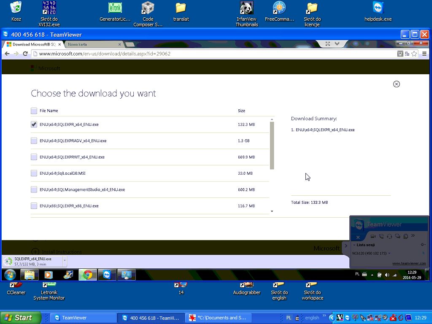Open TeamViewer chat bubble icon
Screen dimensions: 432x324
(397, 236)
